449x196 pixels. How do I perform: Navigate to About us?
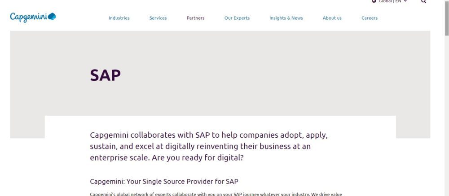(332, 18)
